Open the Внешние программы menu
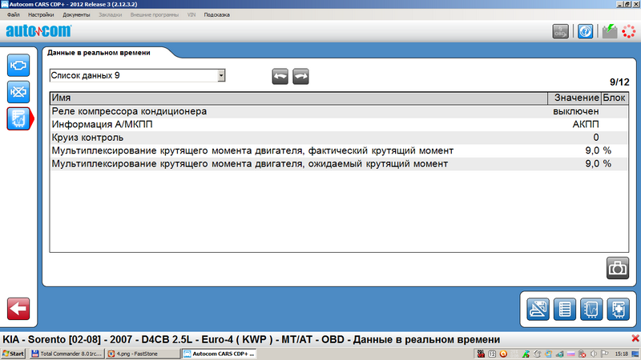This screenshot has width=641, height=360. click(x=155, y=14)
